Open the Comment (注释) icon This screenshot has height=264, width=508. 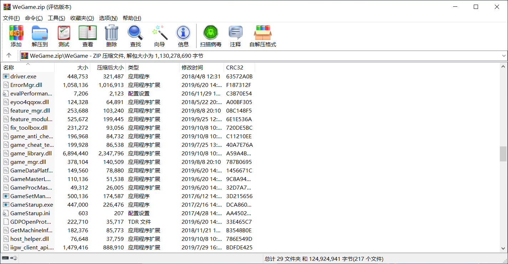click(235, 36)
